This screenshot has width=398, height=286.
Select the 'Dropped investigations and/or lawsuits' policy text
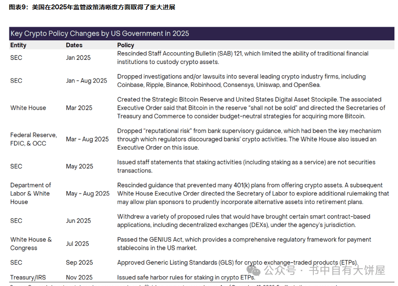pos(242,81)
